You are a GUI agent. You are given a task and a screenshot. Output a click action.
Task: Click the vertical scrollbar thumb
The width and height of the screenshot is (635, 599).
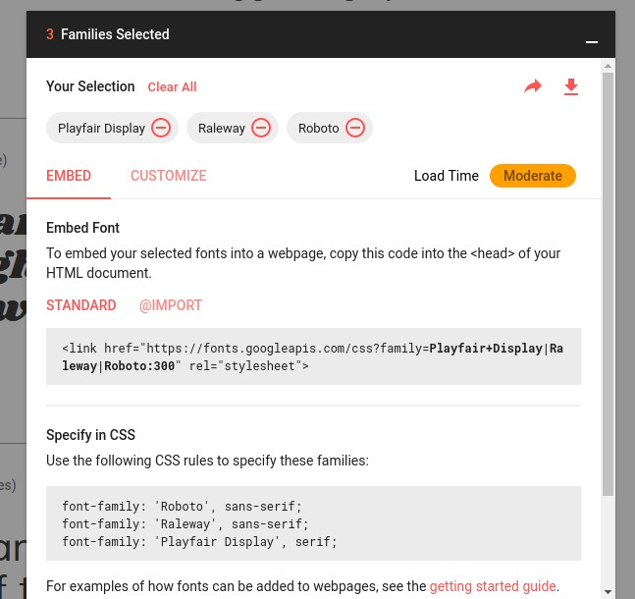(x=608, y=284)
